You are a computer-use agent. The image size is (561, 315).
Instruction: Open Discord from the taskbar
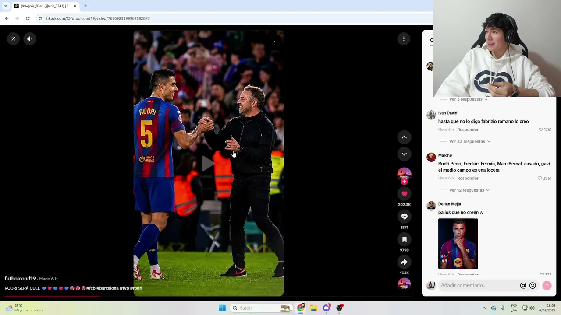click(327, 308)
